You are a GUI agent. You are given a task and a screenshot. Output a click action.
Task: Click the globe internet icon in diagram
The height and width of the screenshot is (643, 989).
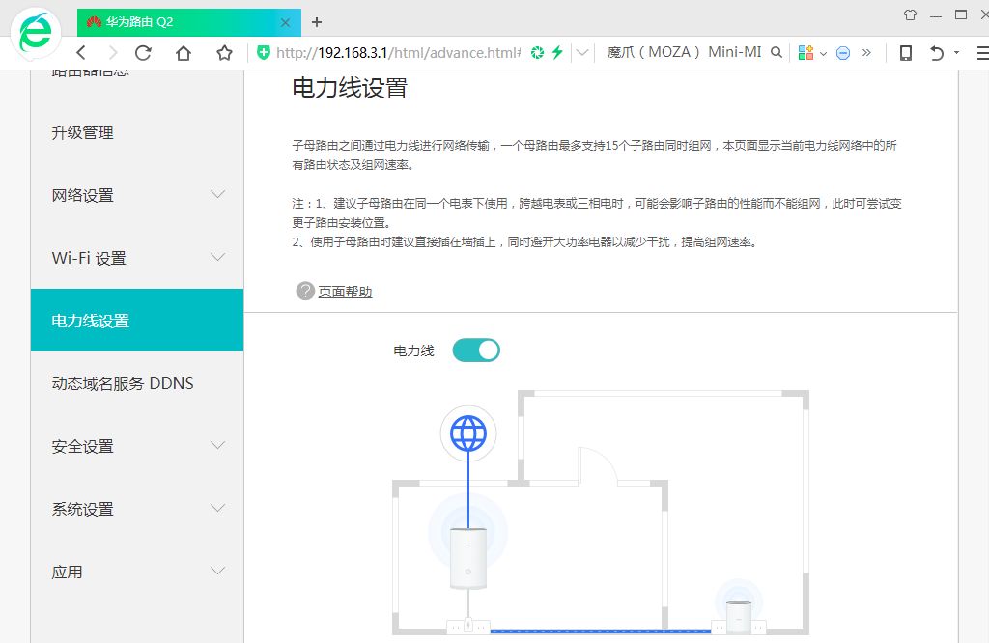pos(468,433)
